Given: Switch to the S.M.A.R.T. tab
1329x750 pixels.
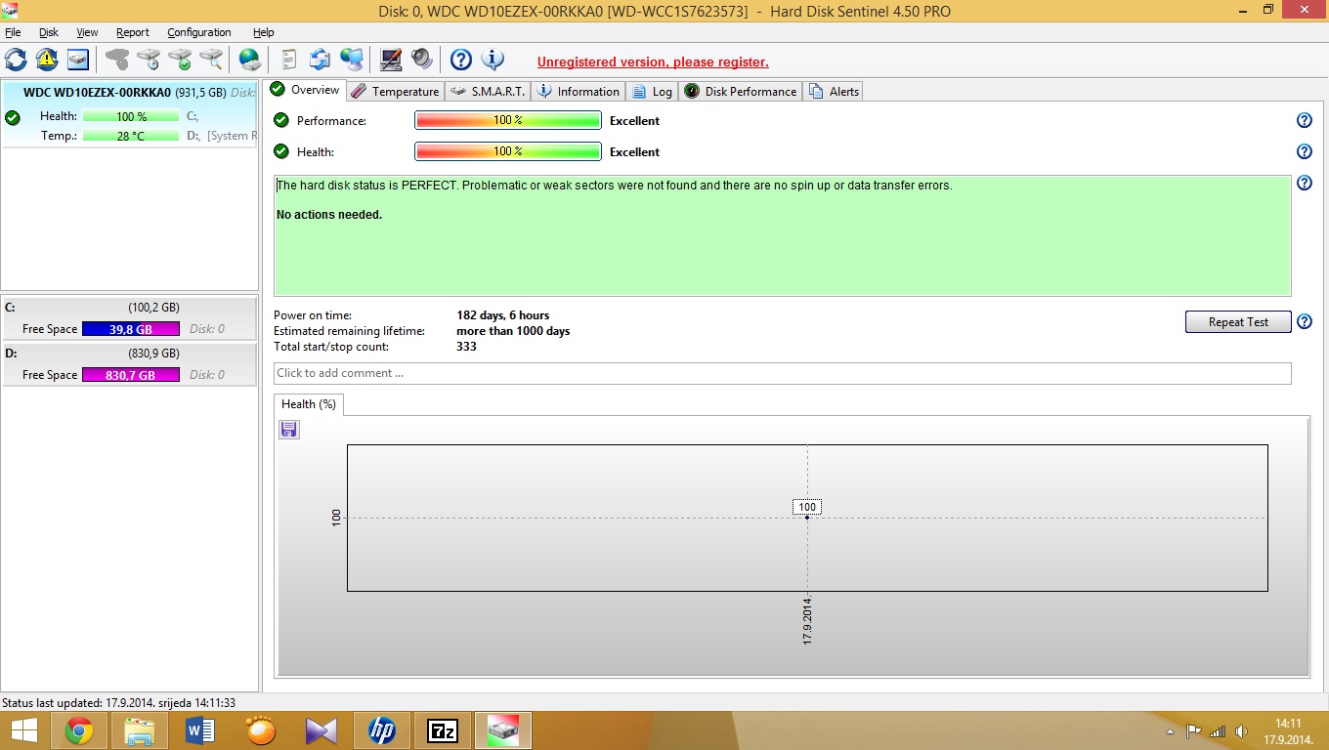Looking at the screenshot, I should 488,91.
